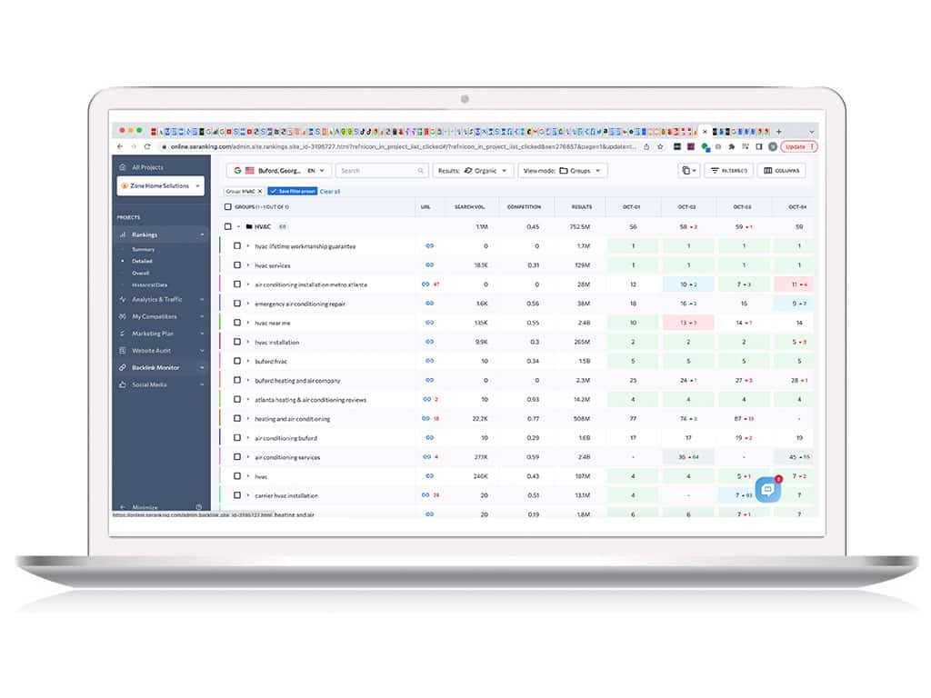
Task: Check the hvac installation row checkbox
Action: [237, 342]
